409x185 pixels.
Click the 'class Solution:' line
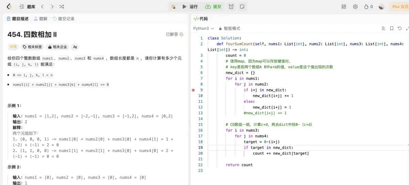click(x=224, y=38)
